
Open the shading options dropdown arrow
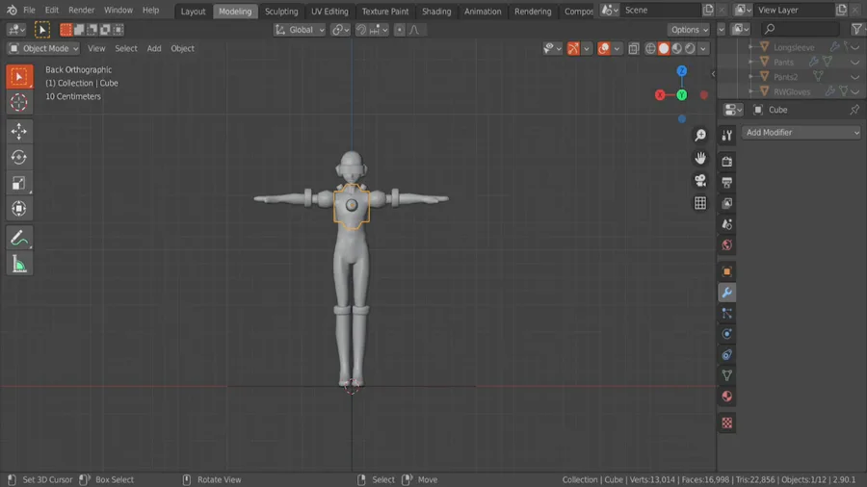[x=703, y=48]
